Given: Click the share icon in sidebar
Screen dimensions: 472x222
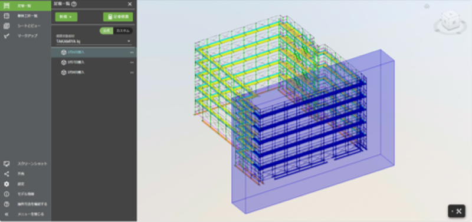Looking at the screenshot, I should [x=6, y=174].
